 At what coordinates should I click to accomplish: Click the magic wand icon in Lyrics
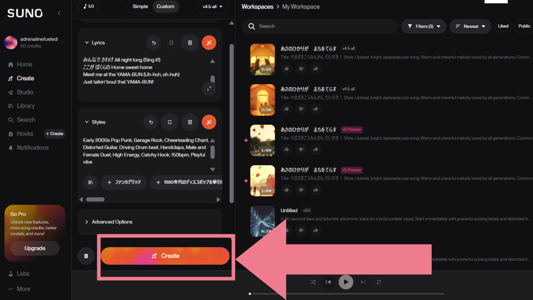pos(209,43)
